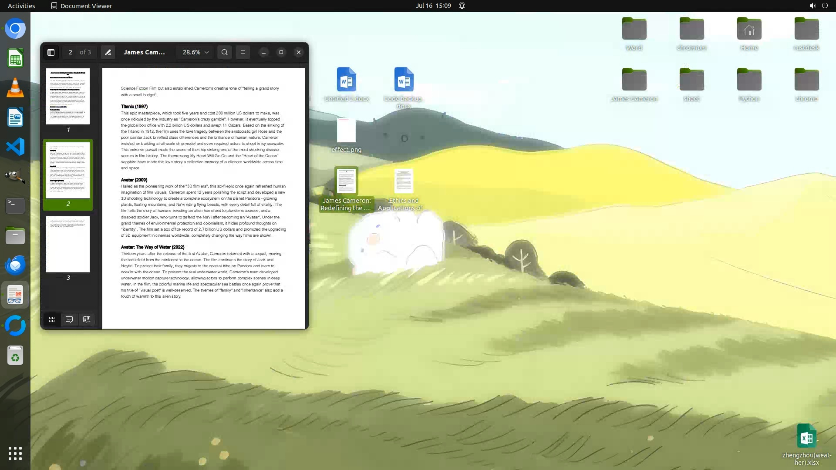This screenshot has height=470, width=836.
Task: Open the volume system menu
Action: tap(812, 6)
